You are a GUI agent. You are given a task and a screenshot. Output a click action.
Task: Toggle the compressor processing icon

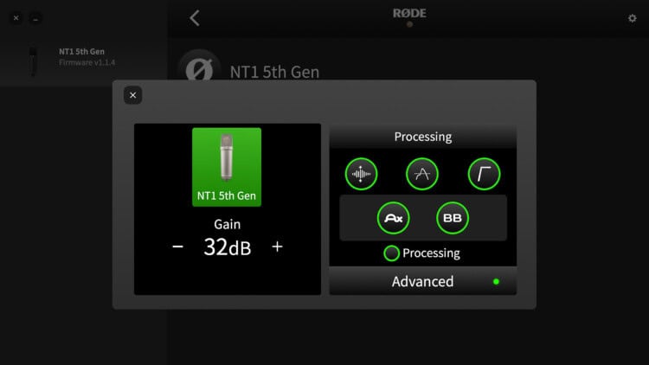tap(421, 174)
